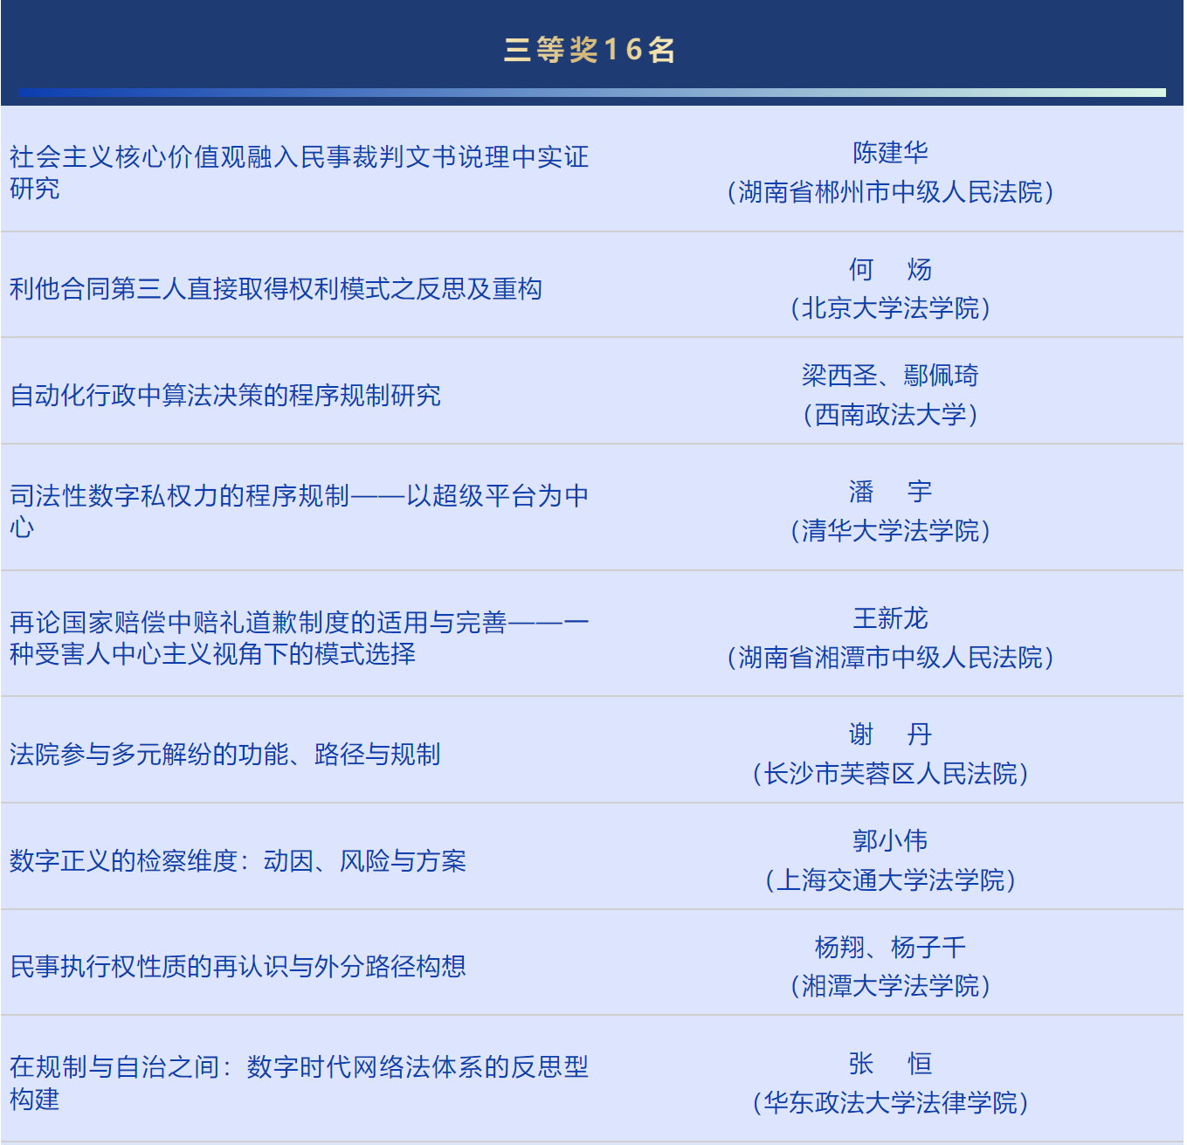Click affiliation 西南政法大学

[890, 415]
